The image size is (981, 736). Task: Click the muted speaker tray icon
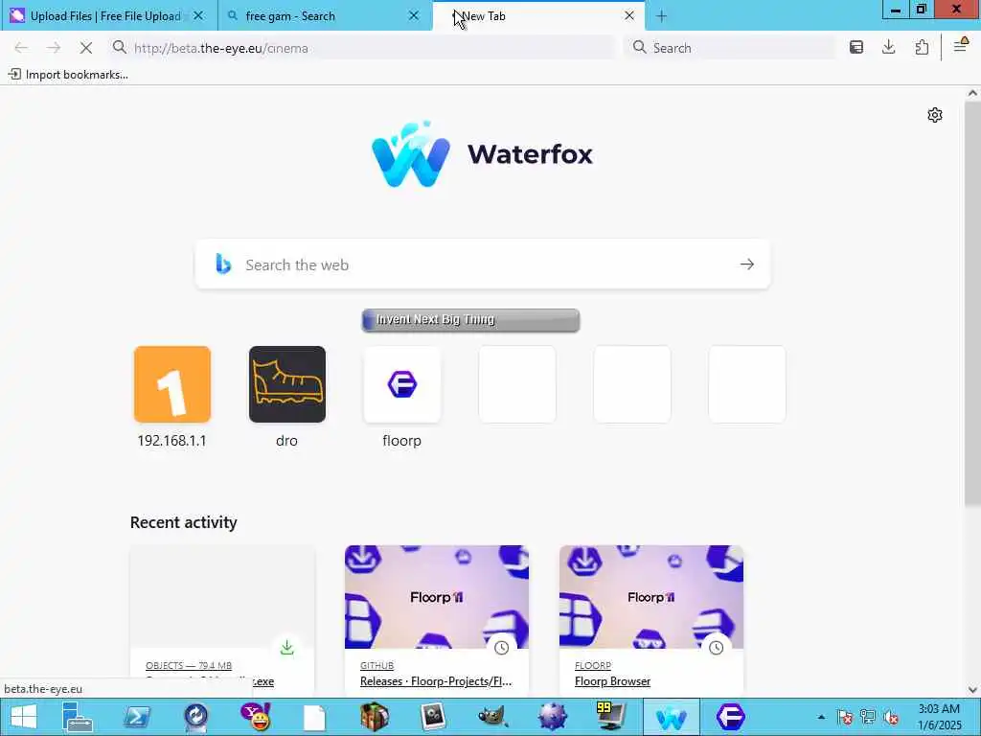tap(891, 717)
